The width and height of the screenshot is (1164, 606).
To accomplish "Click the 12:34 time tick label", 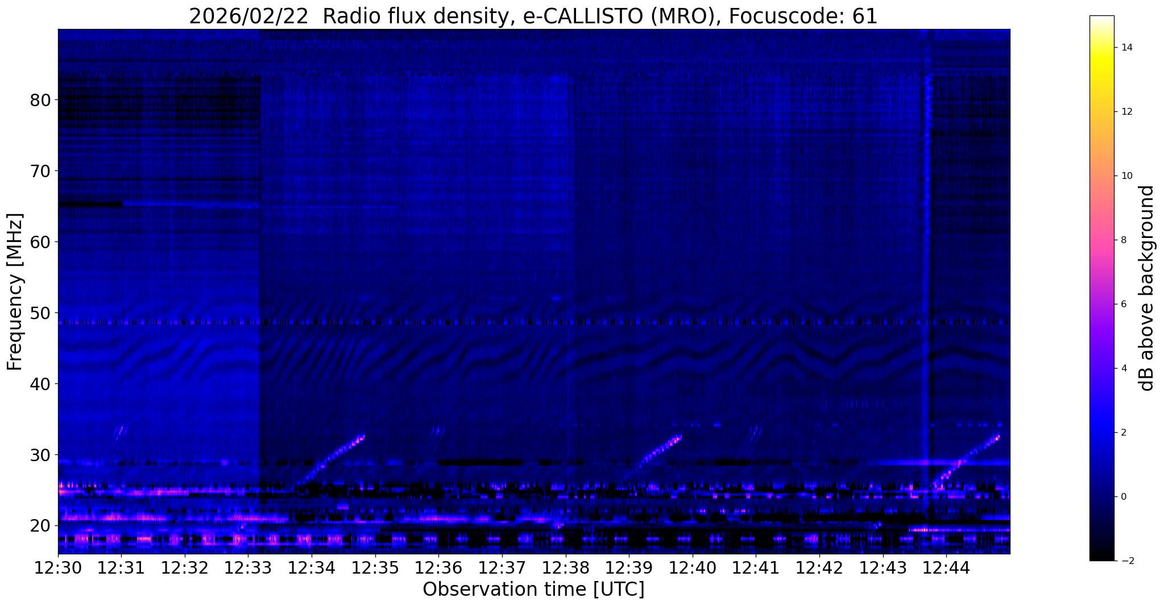I will click(x=312, y=568).
